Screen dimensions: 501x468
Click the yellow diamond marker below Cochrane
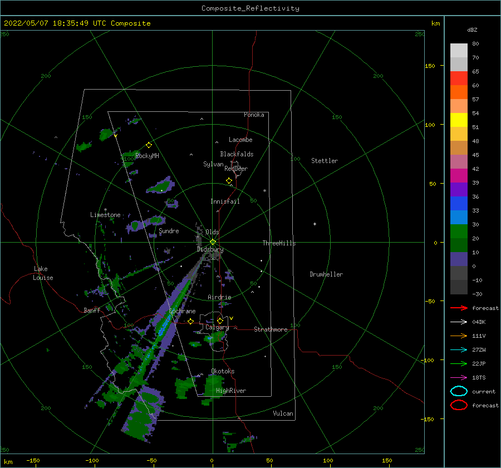191,322
